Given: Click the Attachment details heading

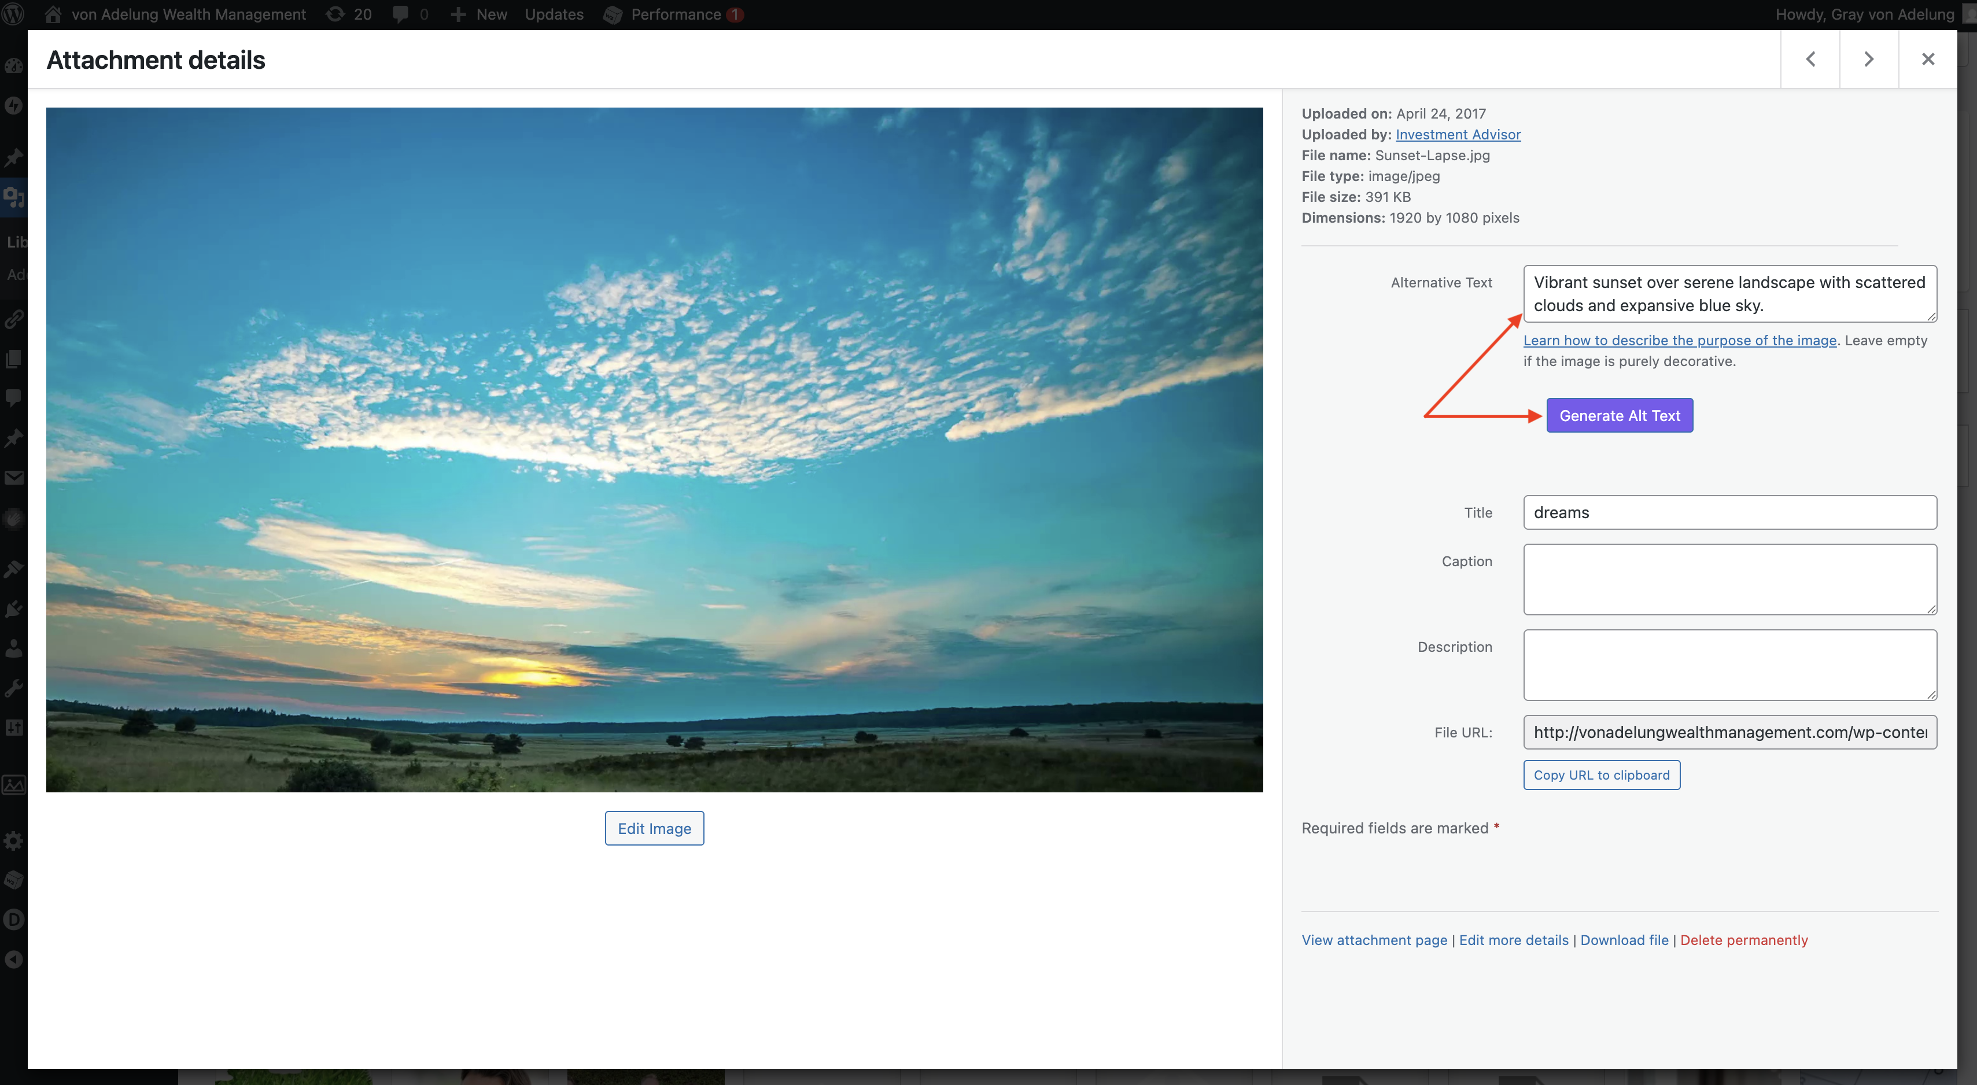Looking at the screenshot, I should click(156, 60).
